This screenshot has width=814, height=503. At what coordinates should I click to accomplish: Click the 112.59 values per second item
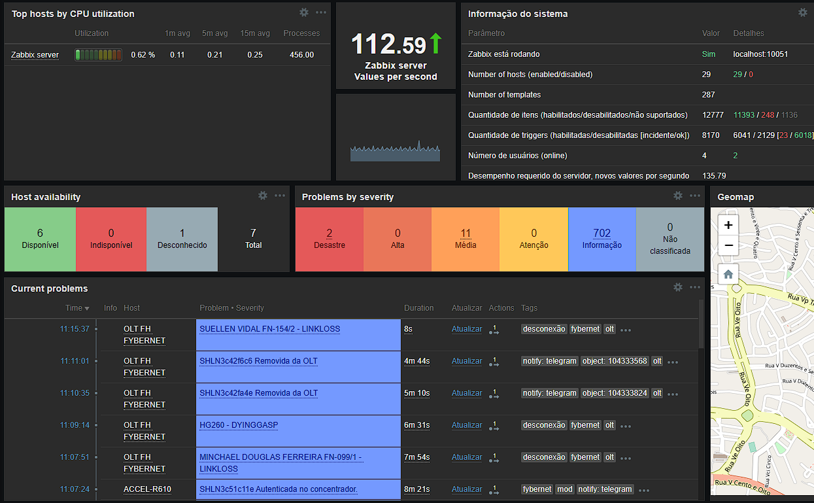point(396,44)
